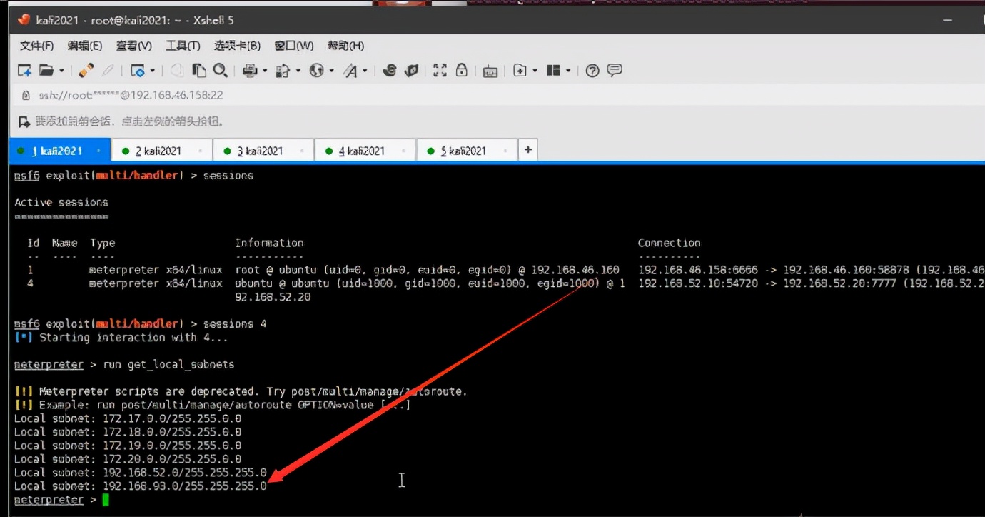Expand the file transfer dropdown arrow
Image resolution: width=985 pixels, height=517 pixels.
(298, 71)
